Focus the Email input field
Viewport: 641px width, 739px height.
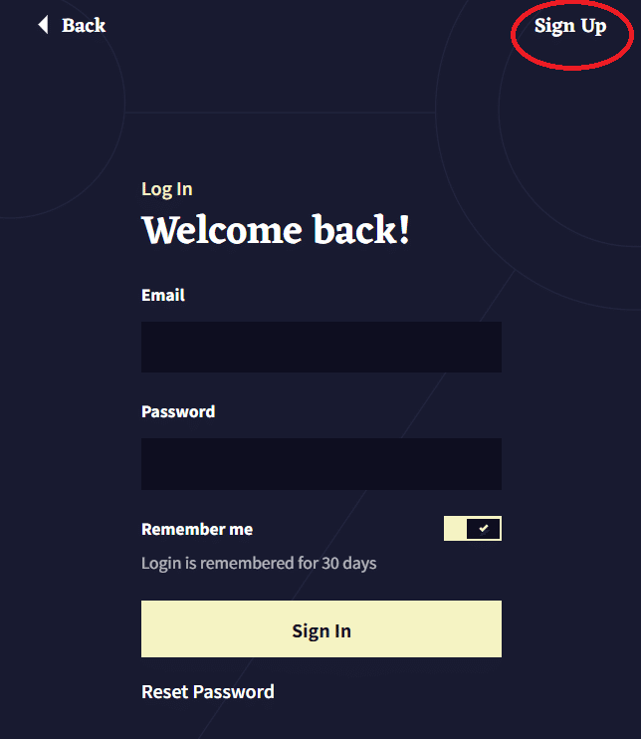click(x=321, y=347)
